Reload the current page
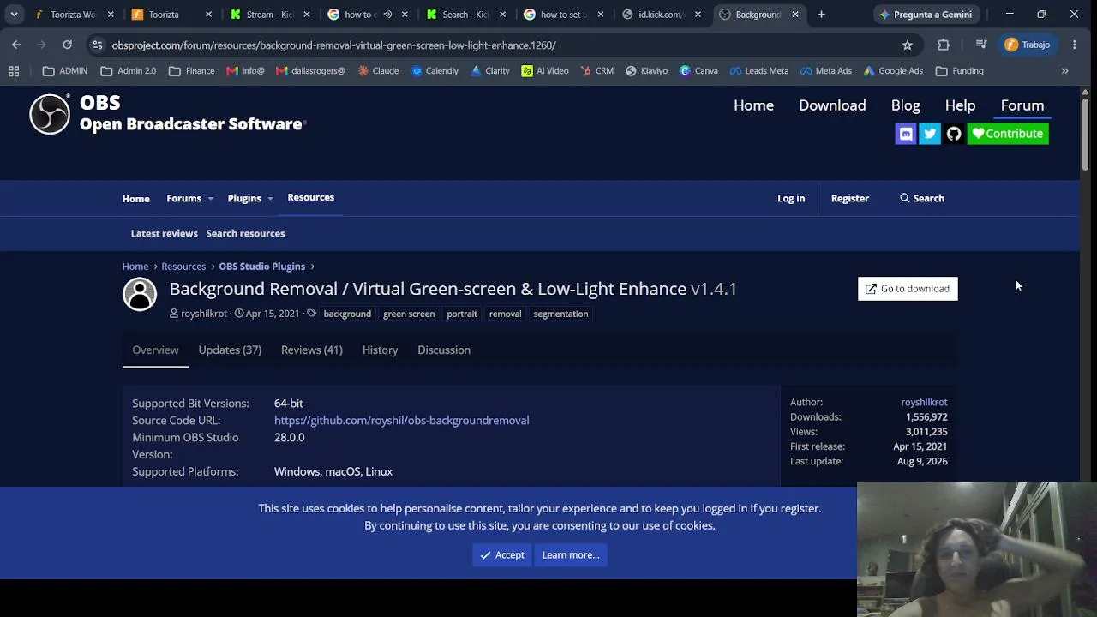The width and height of the screenshot is (1097, 617). coord(67,45)
